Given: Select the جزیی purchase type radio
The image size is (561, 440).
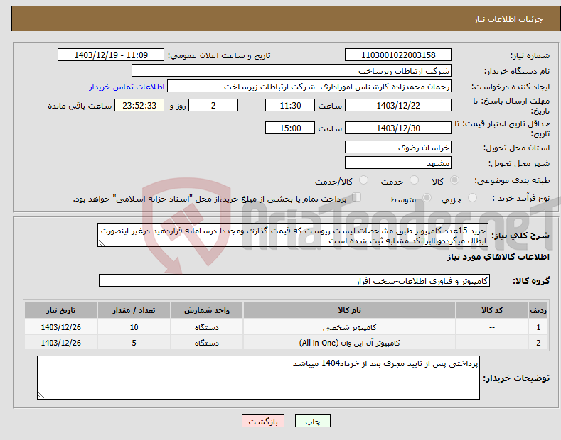Looking at the screenshot, I should (472, 197).
